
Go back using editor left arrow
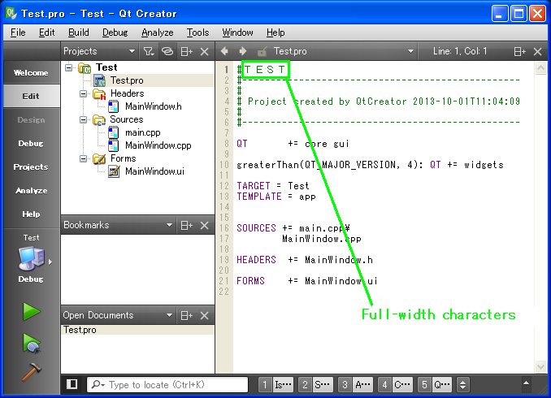(225, 51)
